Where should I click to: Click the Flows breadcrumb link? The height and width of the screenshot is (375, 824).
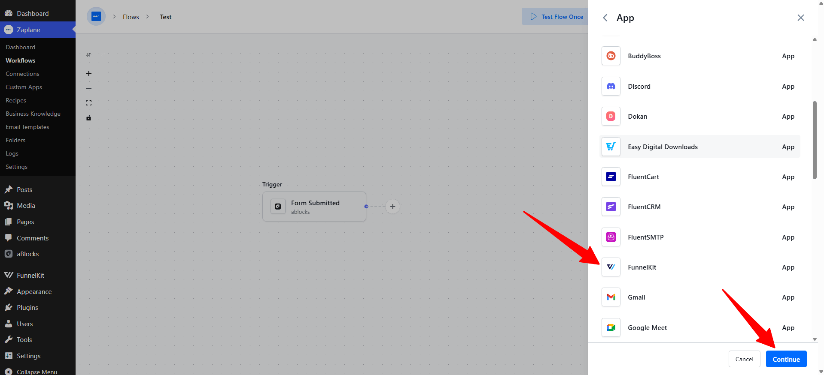coord(131,17)
